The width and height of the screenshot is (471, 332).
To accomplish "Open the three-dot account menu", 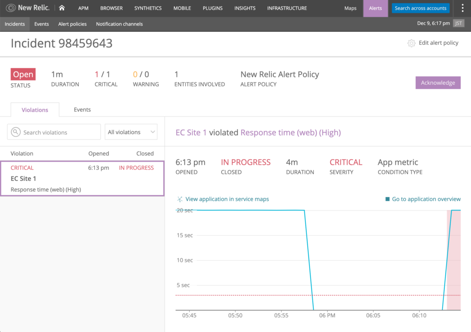I will pyautogui.click(x=462, y=8).
